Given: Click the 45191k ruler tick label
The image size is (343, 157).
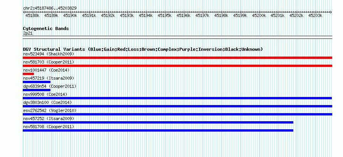Looking at the screenshot, I should point(89,15).
